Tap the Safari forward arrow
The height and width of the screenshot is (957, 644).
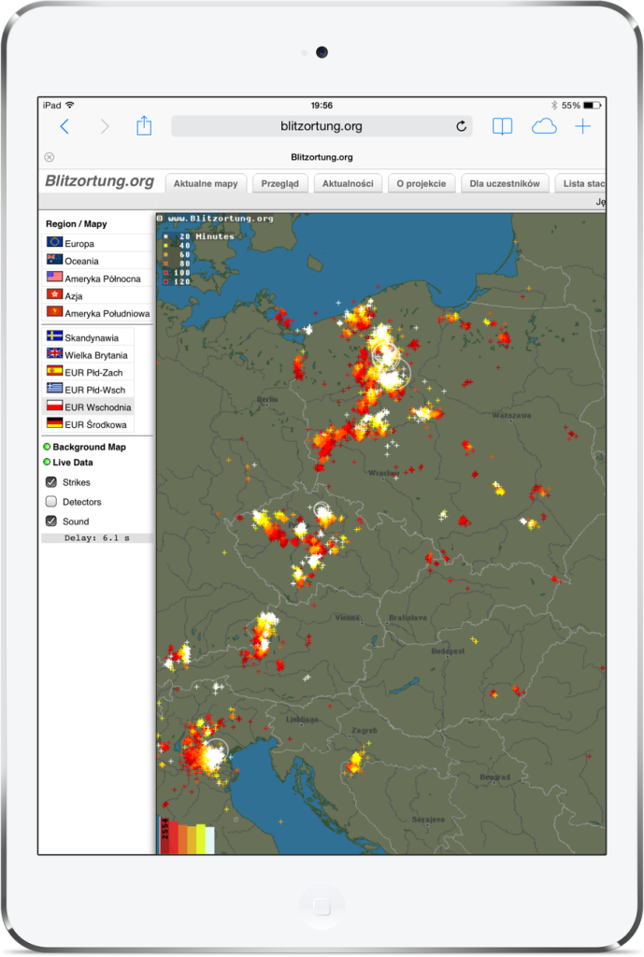[105, 126]
